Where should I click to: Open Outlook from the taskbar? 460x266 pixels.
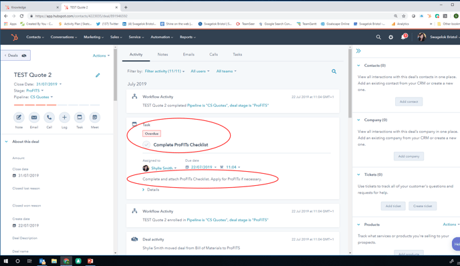42,261
